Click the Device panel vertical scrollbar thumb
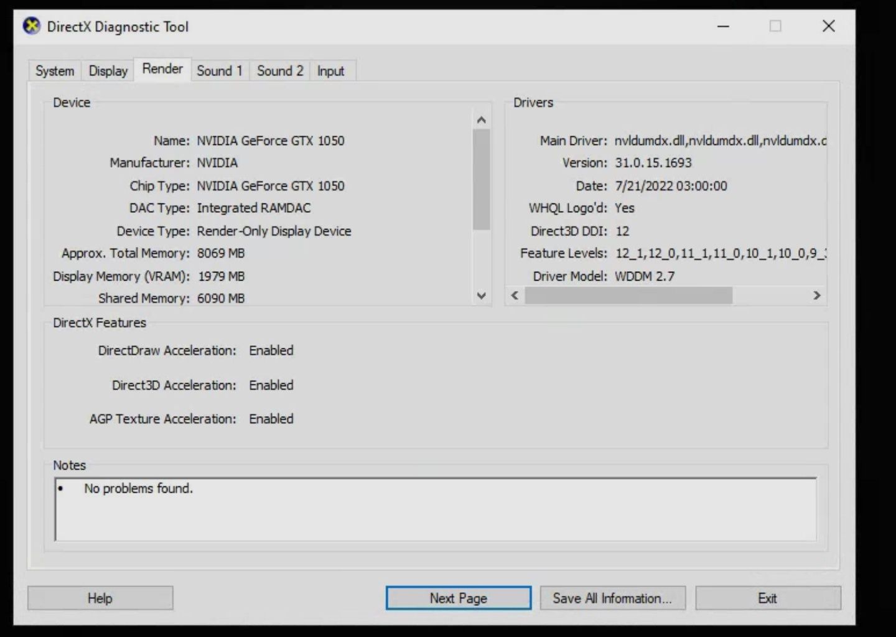The width and height of the screenshot is (896, 637). pos(481,180)
